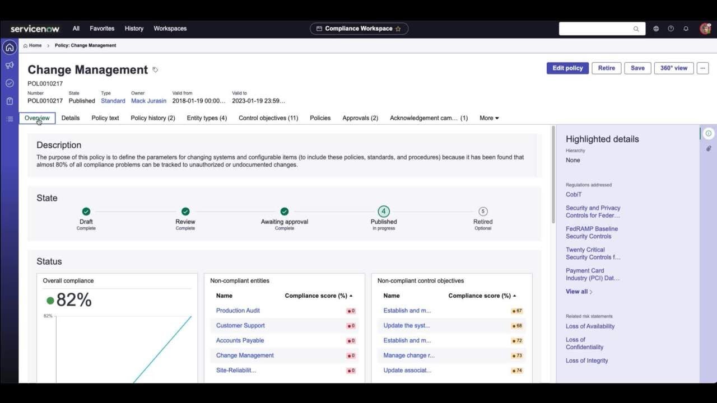Open Manage change r... control objective

coord(409,355)
